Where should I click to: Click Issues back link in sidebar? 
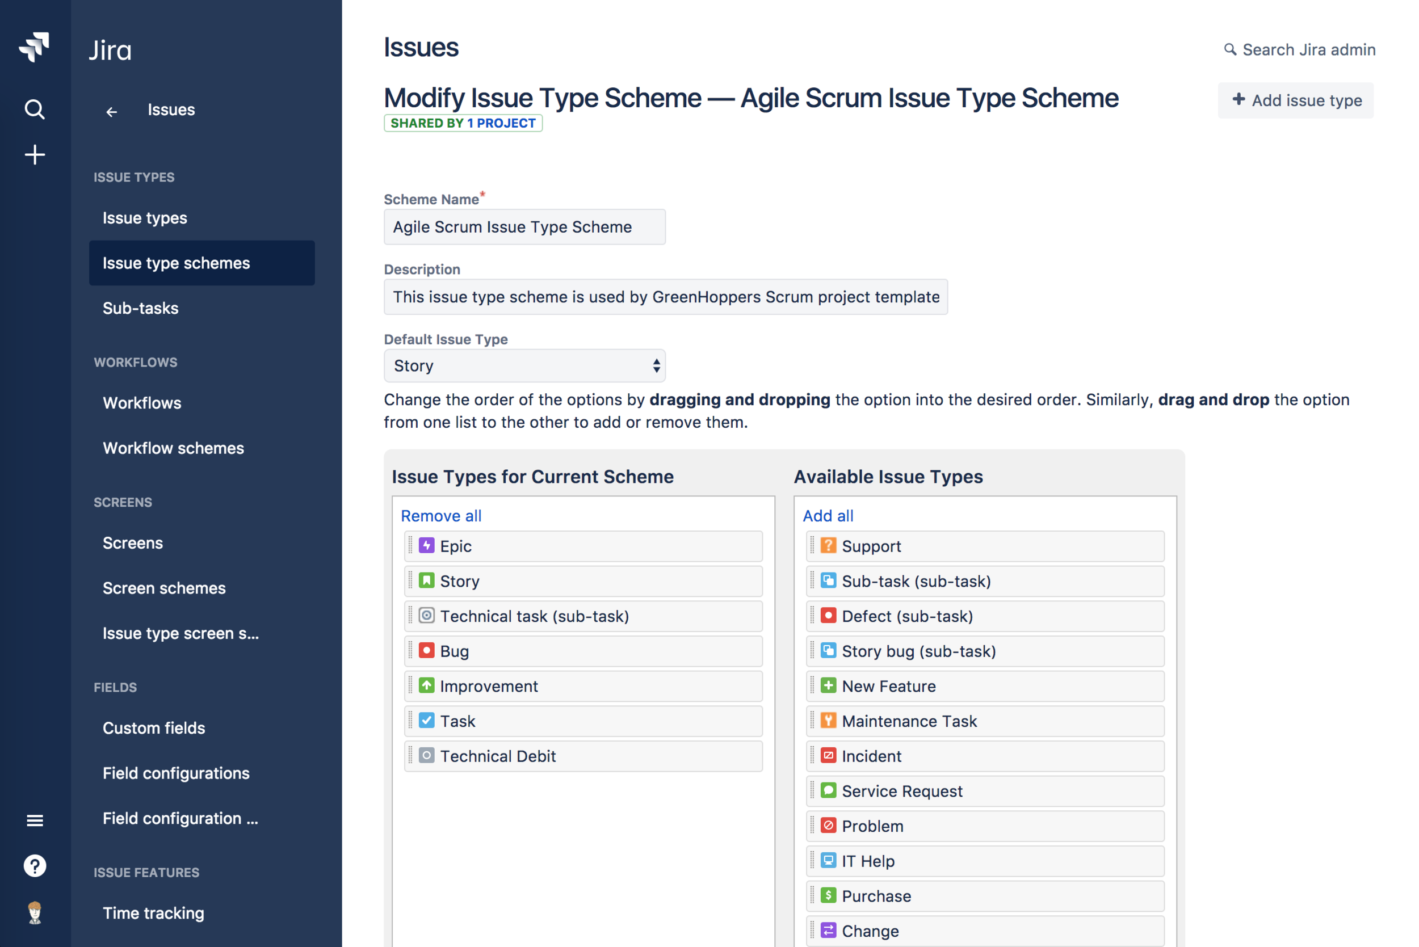pyautogui.click(x=171, y=110)
